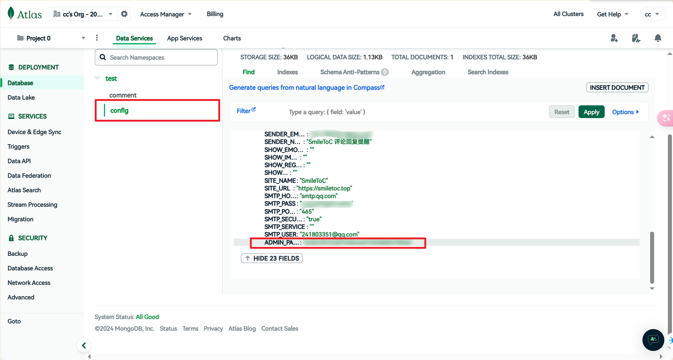Click the query filter input box
Viewport: 673px width, 360px height.
416,112
